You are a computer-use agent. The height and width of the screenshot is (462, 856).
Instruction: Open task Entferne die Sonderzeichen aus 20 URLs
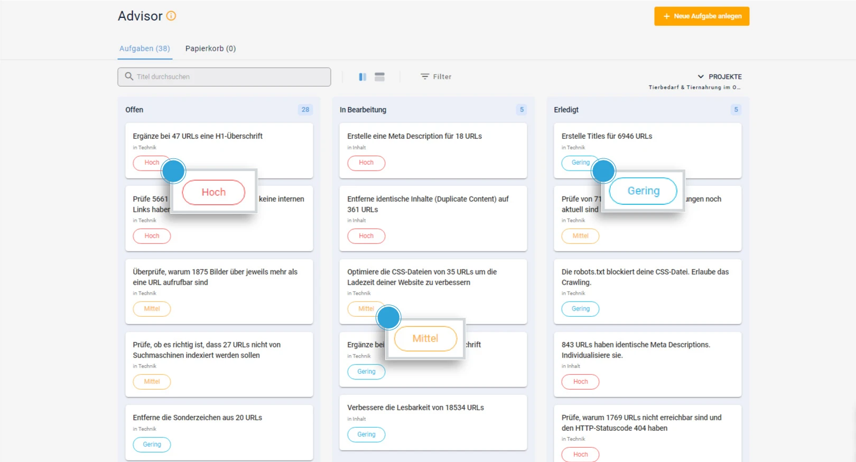pyautogui.click(x=197, y=418)
